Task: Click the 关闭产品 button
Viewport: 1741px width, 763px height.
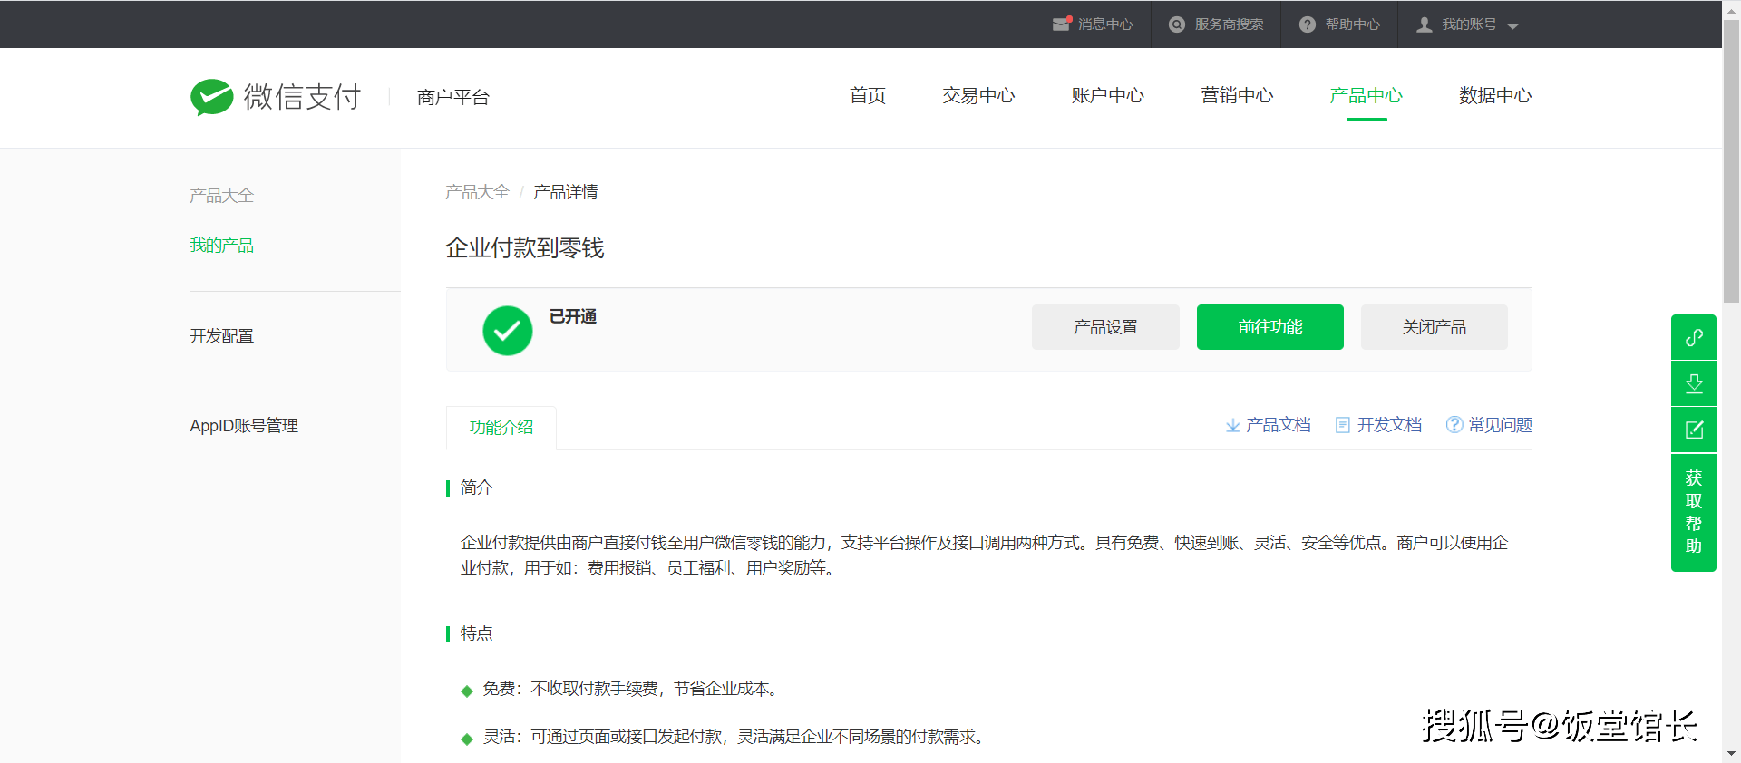Action: [1434, 327]
